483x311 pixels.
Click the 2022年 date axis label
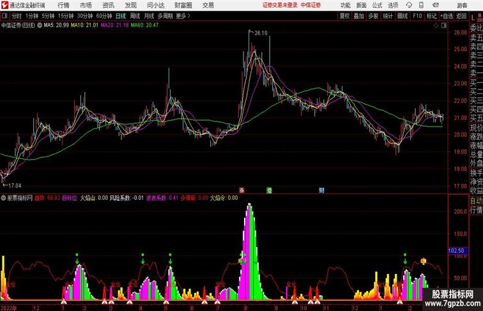(9, 308)
